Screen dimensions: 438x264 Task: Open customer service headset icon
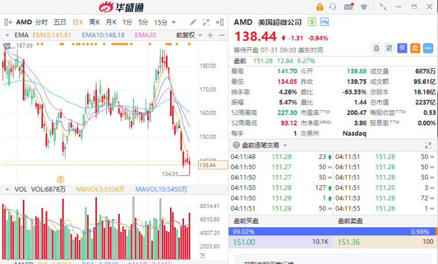pos(333,7)
